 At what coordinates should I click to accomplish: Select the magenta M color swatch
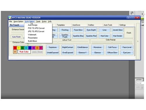[34, 48]
